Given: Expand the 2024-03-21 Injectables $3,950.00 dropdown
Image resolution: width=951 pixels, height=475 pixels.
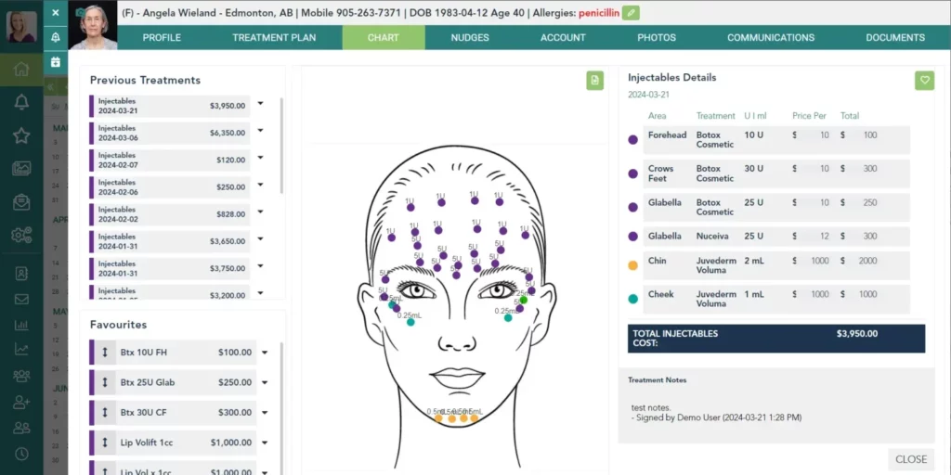Looking at the screenshot, I should (x=261, y=105).
